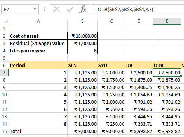Select column C header
Viewport: 184px width, 137px height.
112,21
